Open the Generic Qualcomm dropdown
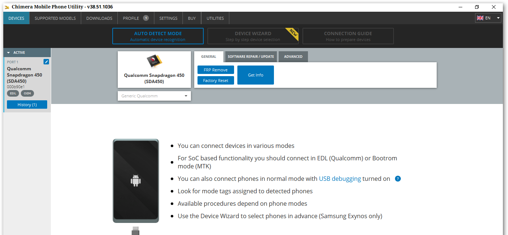Viewport: 508px width, 235px height. (154, 96)
